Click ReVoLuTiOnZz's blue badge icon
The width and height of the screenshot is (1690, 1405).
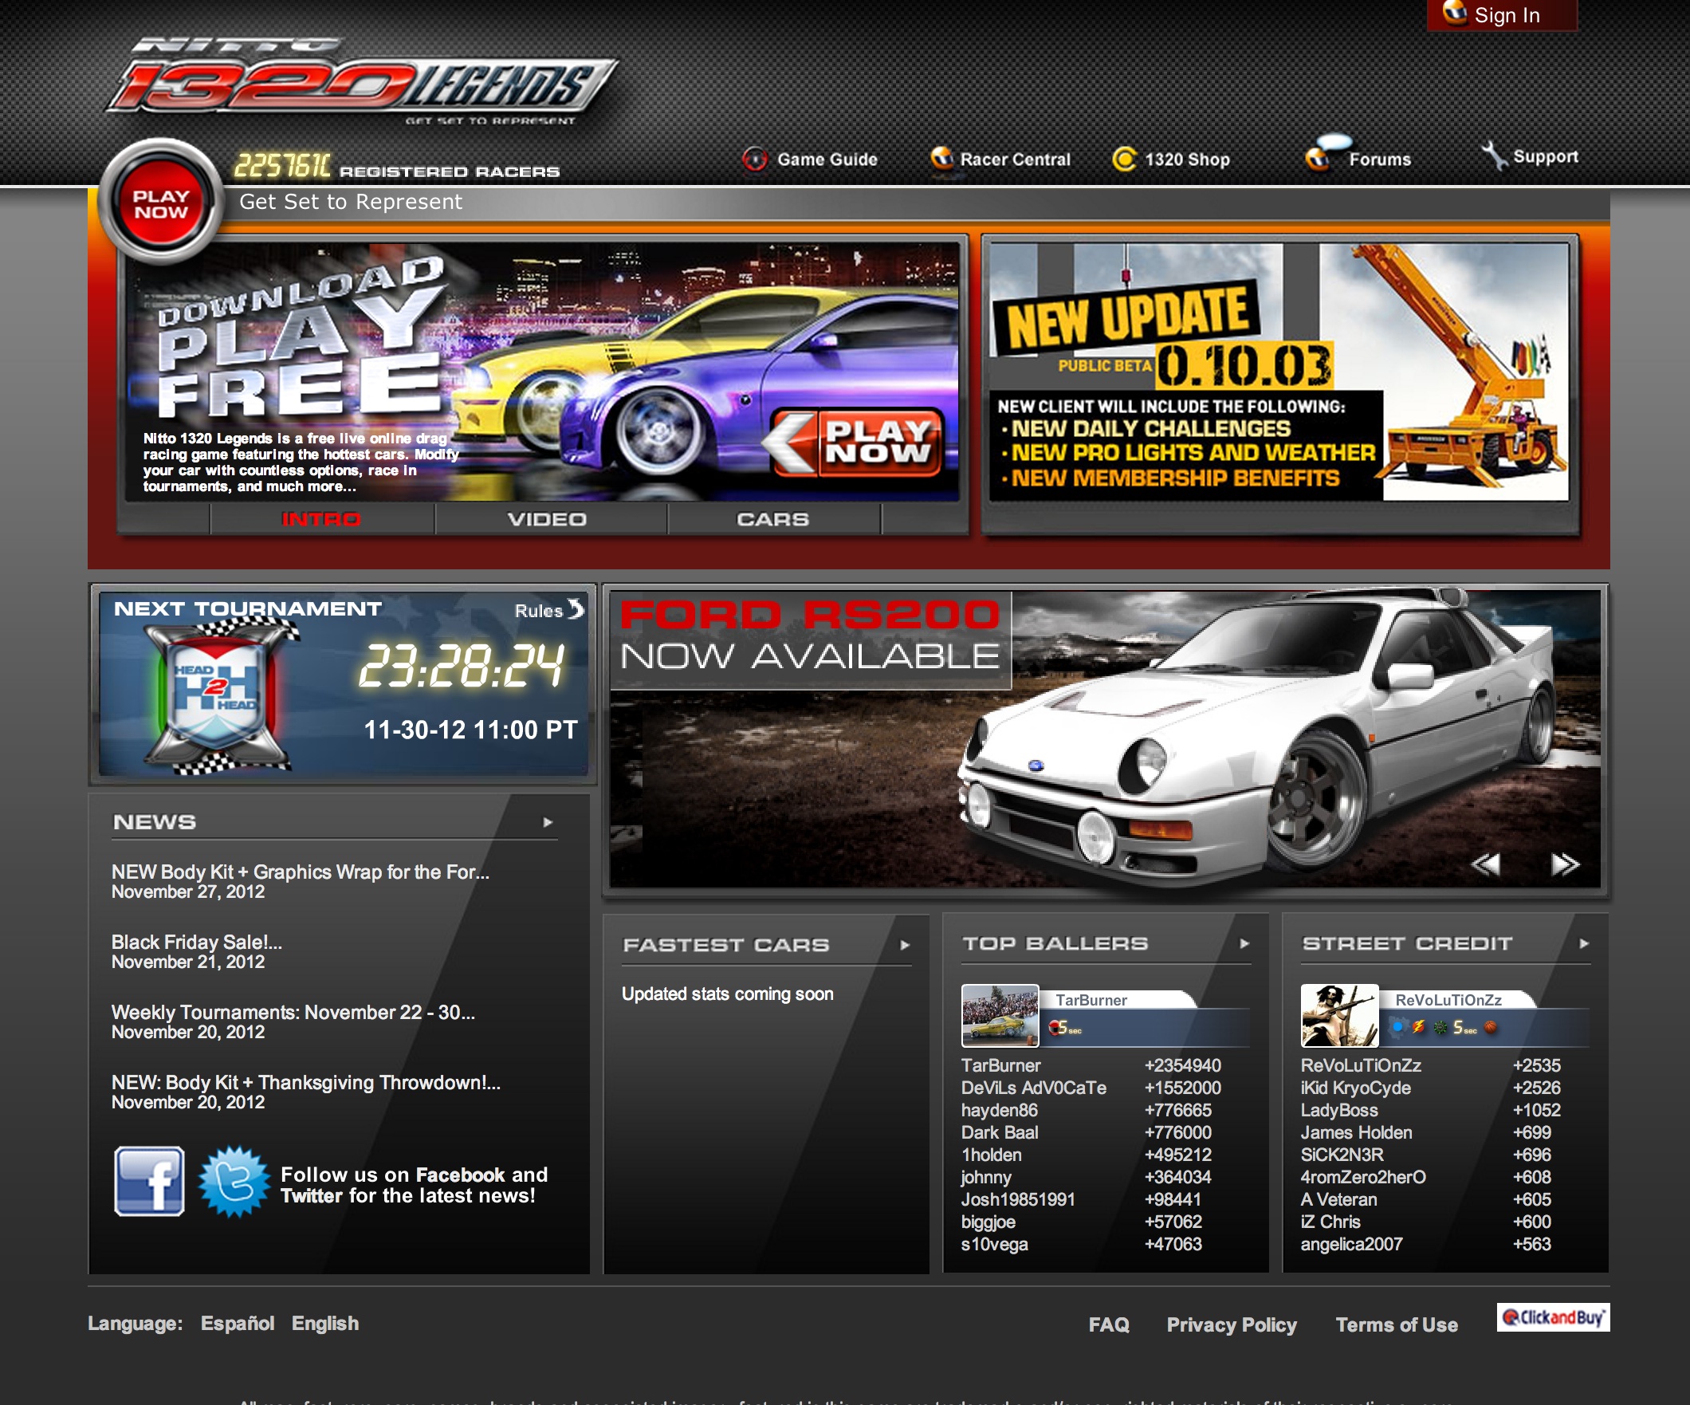pyautogui.click(x=1399, y=1026)
